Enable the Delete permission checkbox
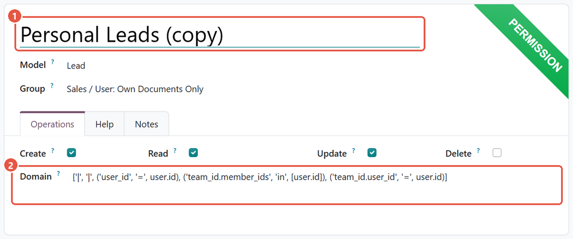The image size is (573, 239). coord(497,153)
